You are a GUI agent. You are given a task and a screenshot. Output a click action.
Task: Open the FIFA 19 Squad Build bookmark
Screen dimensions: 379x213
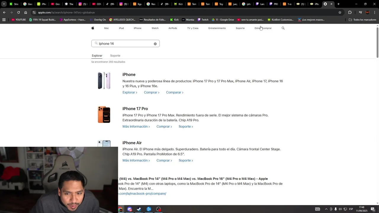click(x=42, y=20)
